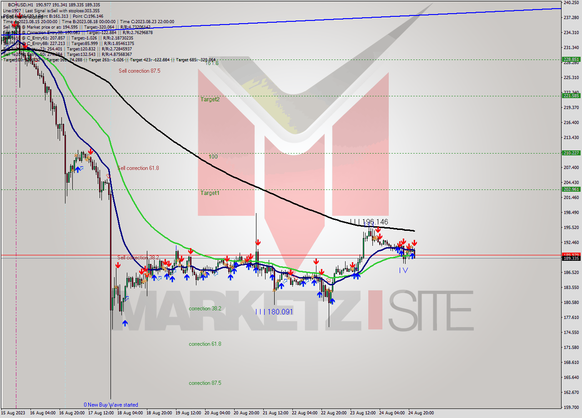
Task: Select the green 'Target2' label
Action: point(210,99)
